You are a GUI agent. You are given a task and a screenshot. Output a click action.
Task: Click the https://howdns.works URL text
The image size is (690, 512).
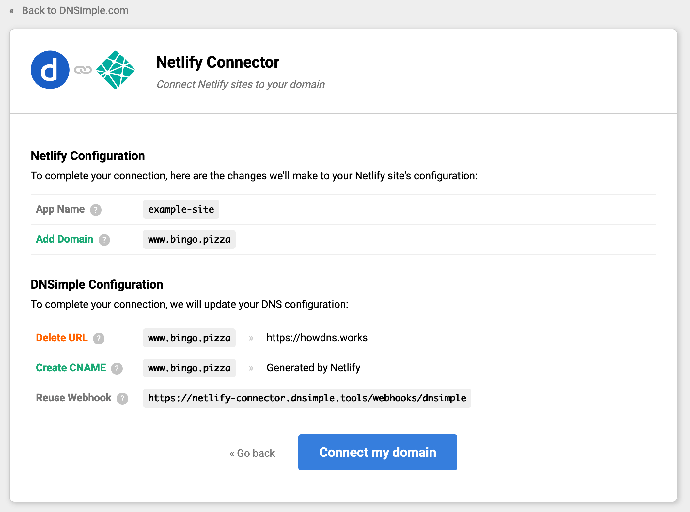coord(317,338)
